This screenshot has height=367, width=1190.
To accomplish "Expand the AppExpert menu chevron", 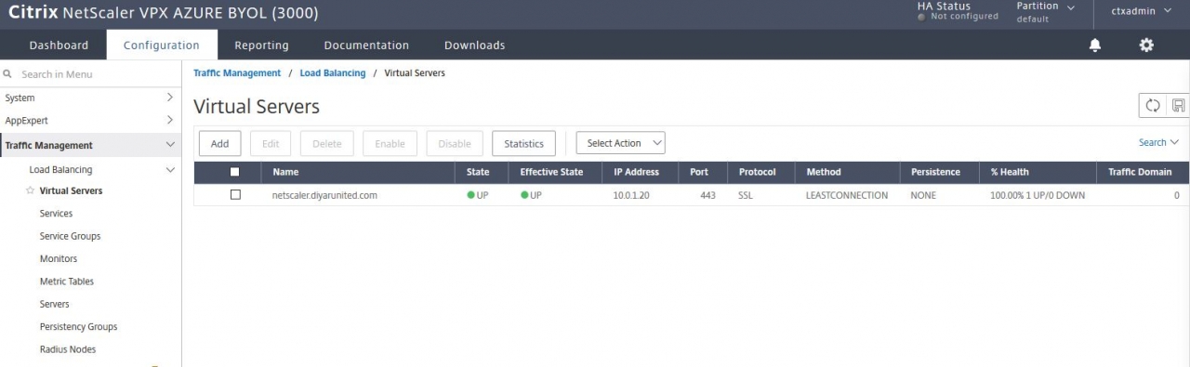I will [x=169, y=120].
